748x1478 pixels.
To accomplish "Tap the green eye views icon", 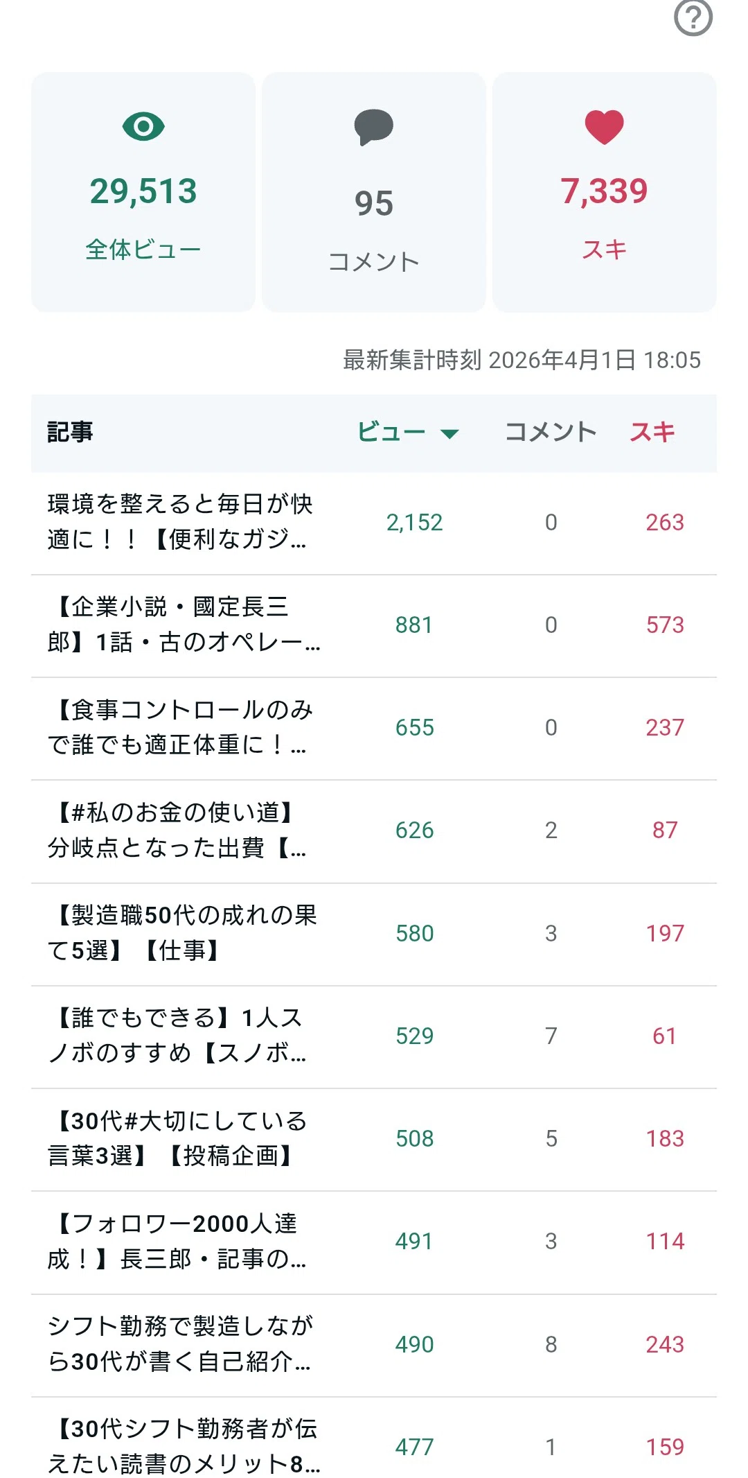I will point(143,126).
